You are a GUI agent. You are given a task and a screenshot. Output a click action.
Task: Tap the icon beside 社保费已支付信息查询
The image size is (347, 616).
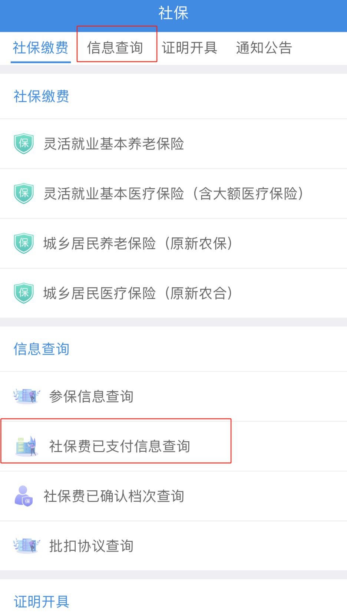tap(26, 446)
